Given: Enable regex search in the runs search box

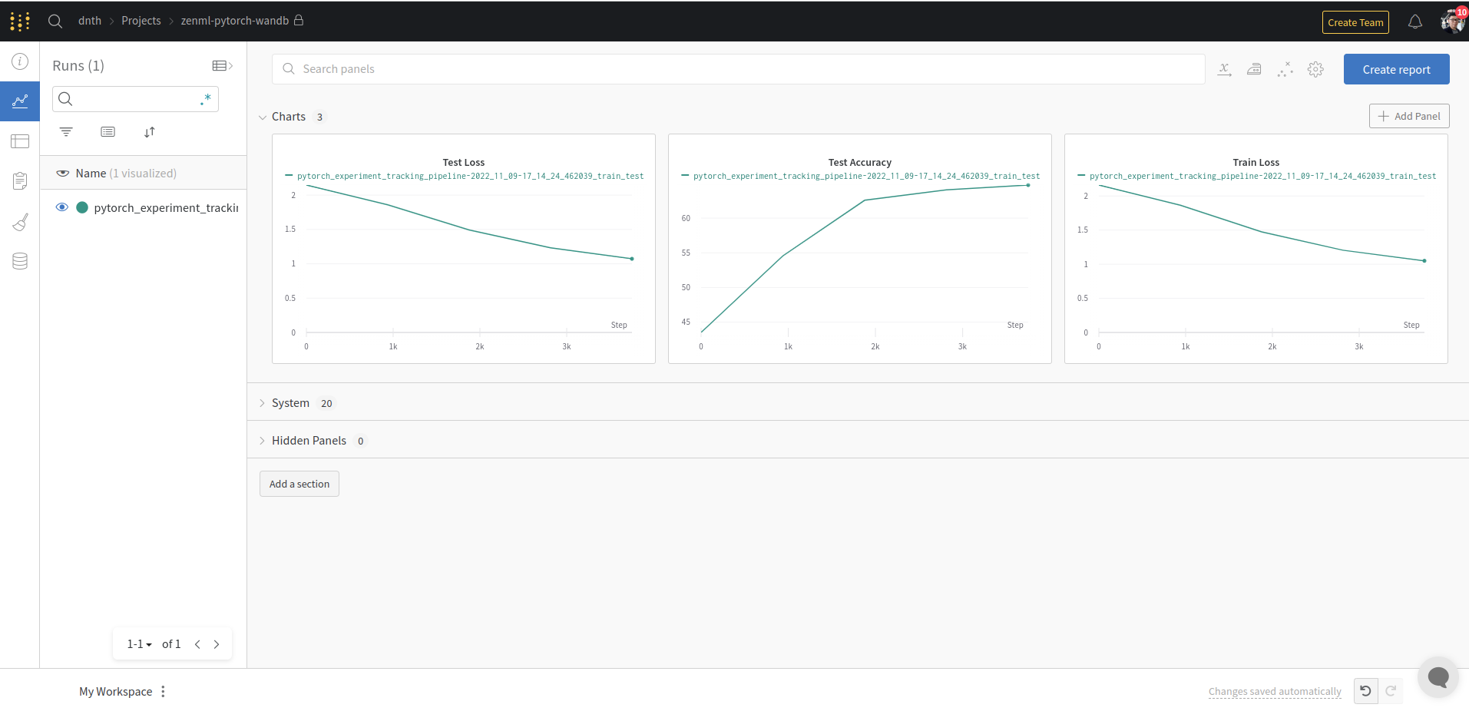Looking at the screenshot, I should click(205, 98).
